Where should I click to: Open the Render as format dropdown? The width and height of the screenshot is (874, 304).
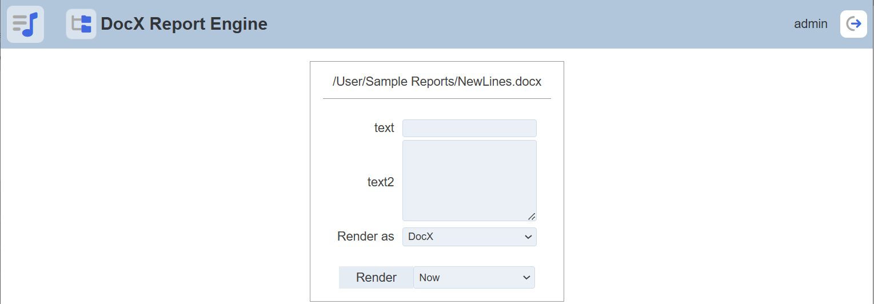[x=469, y=237]
